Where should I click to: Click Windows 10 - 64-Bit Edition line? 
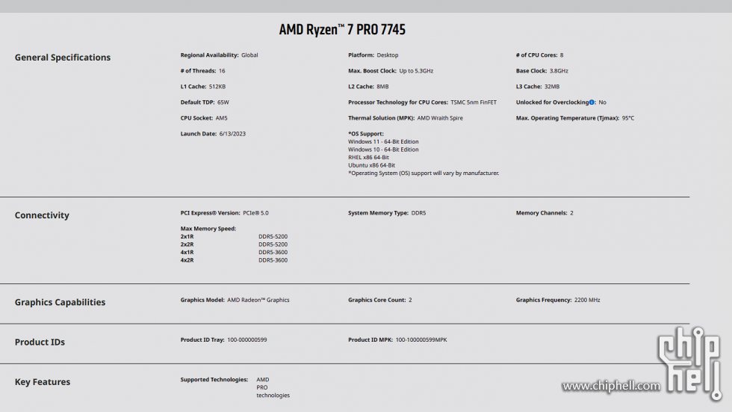click(383, 150)
